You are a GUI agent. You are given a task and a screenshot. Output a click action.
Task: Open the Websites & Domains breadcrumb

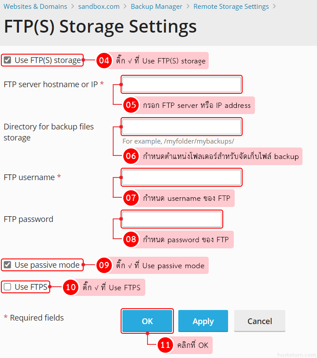(35, 7)
